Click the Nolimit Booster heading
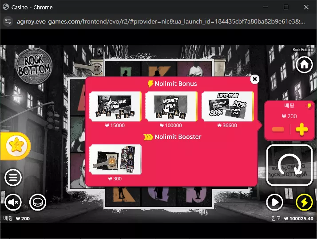317x239 pixels. (172, 137)
